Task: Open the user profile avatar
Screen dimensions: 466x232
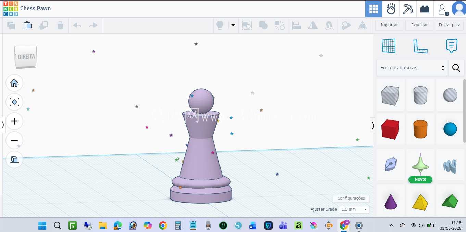Action: pos(459,9)
